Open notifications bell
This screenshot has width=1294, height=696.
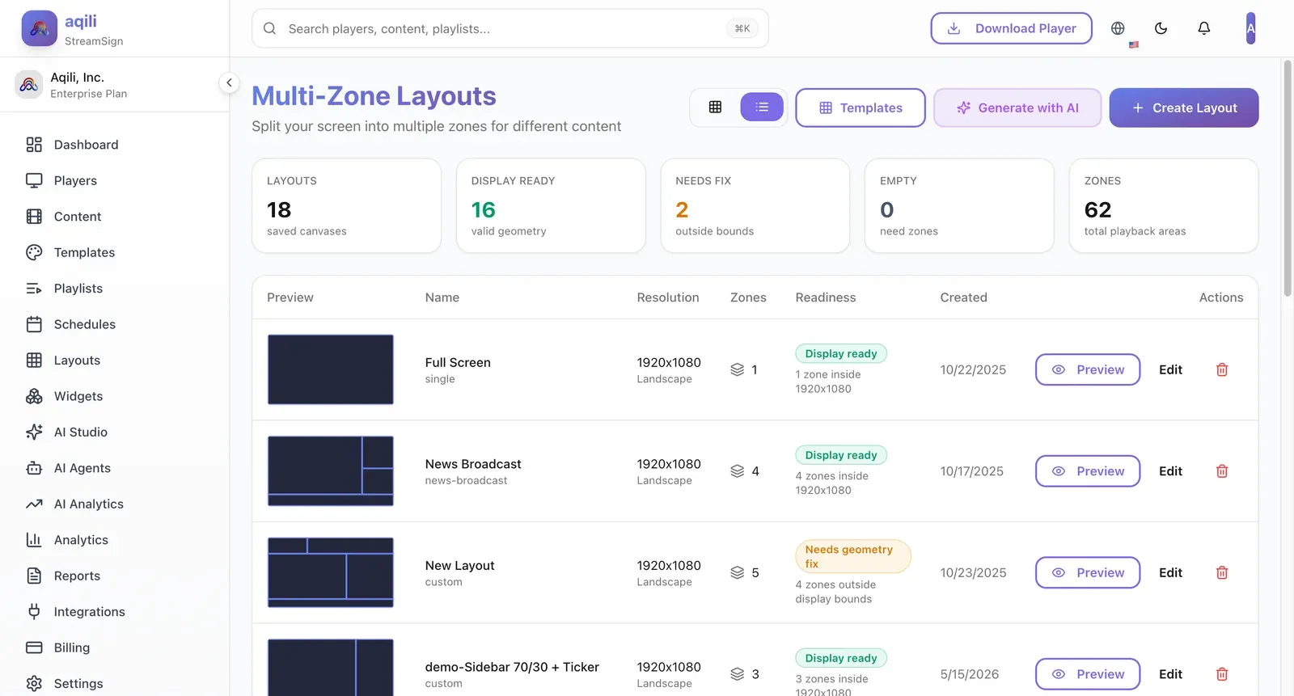pyautogui.click(x=1204, y=28)
